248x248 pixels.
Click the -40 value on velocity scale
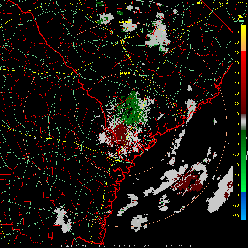[236, 165]
